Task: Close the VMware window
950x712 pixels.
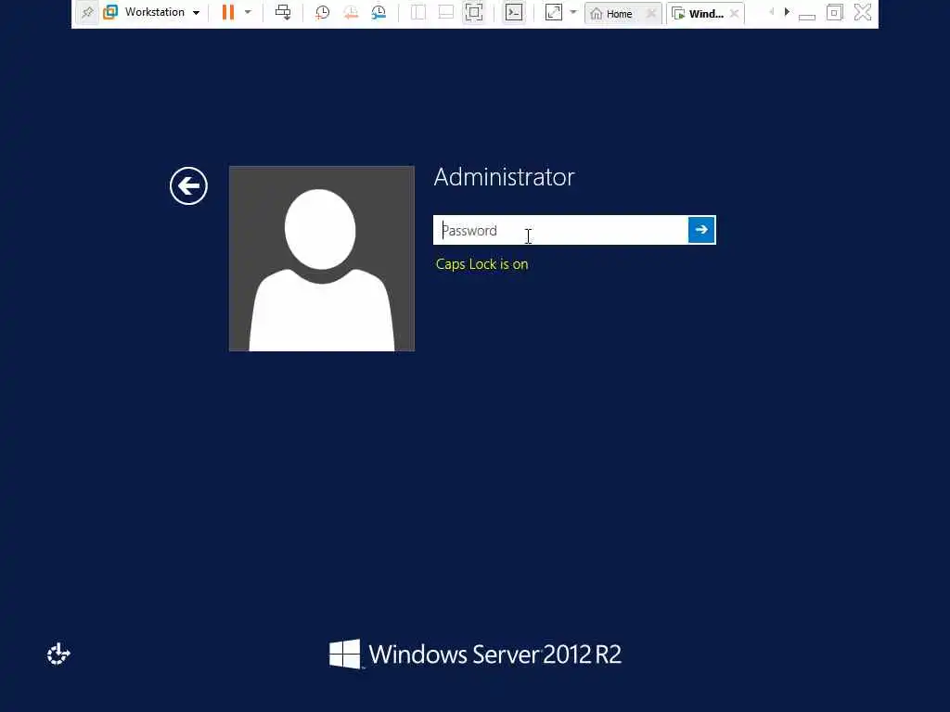Action: click(x=863, y=12)
